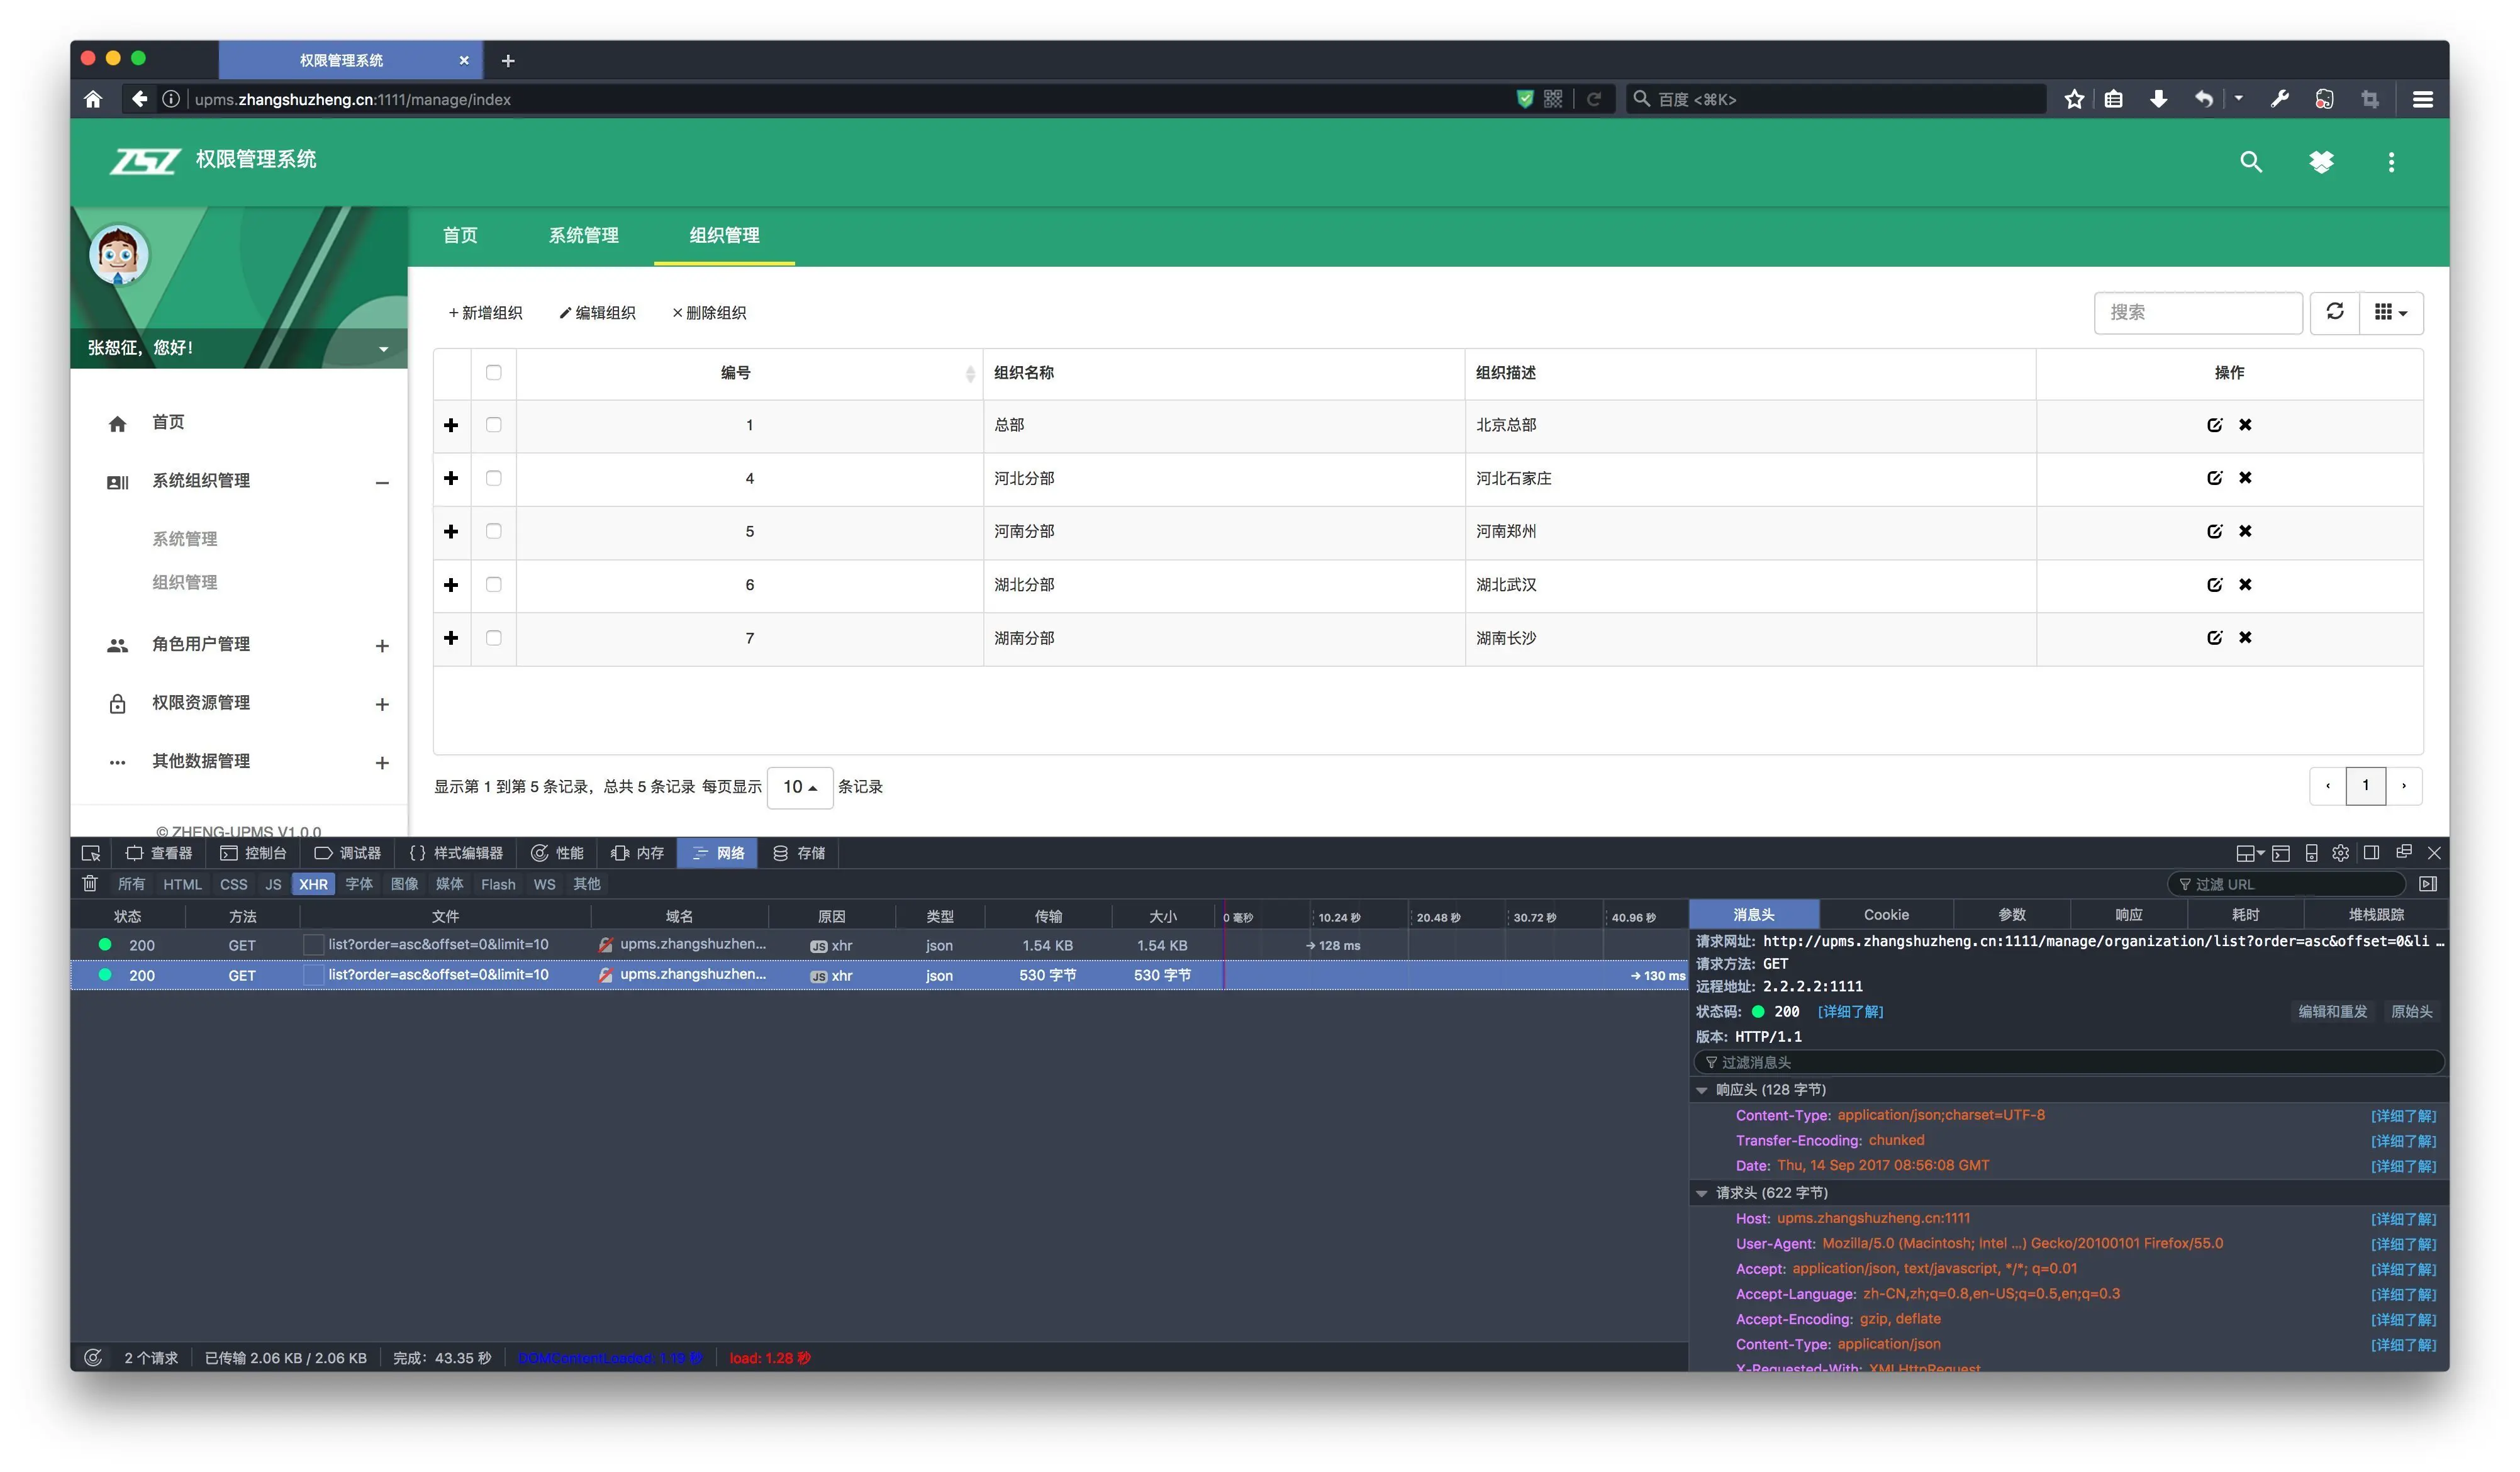Open devtools settings gear icon
This screenshot has width=2520, height=1472.
point(2340,853)
